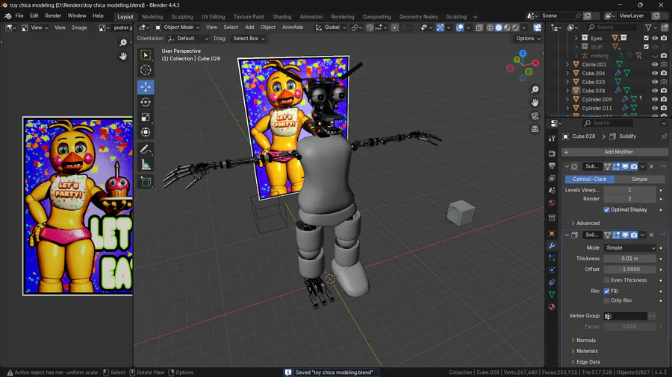Viewport: 672px width, 377px height.
Task: Open the Render menu
Action: (53, 16)
